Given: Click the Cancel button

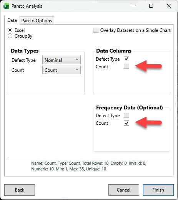Looking at the screenshot, I should pos(124,190).
